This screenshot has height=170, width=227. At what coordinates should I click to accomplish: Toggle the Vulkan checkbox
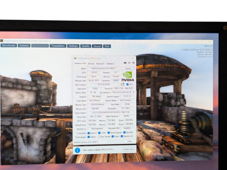point(89,137)
